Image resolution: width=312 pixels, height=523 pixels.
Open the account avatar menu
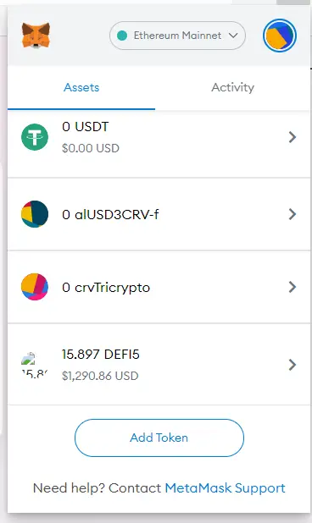[x=280, y=36]
